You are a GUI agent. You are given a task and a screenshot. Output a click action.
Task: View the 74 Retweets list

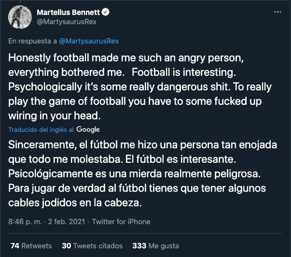[x=30, y=245]
